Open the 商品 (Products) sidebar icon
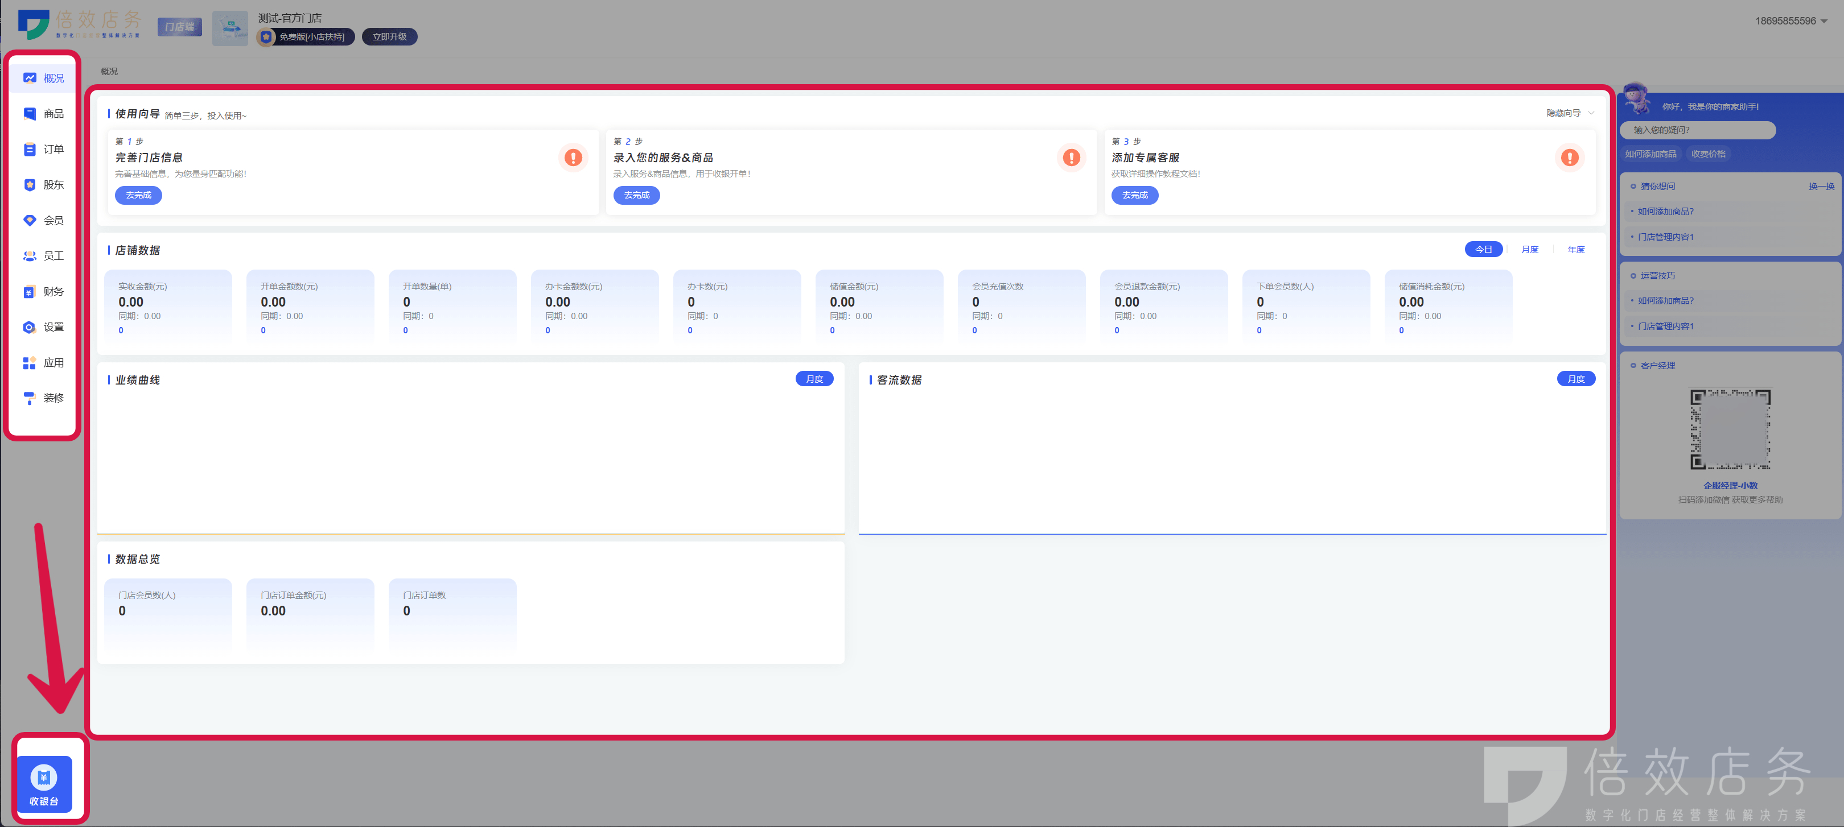The width and height of the screenshot is (1844, 827). tap(30, 114)
